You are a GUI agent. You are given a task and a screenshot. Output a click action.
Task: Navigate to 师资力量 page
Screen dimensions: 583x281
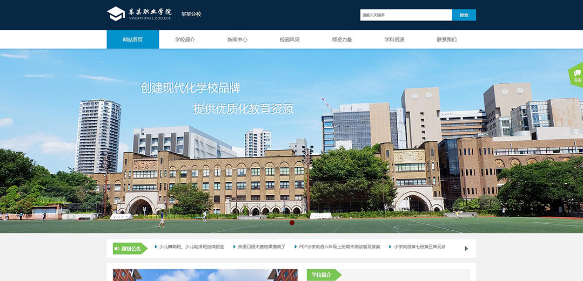coord(342,39)
